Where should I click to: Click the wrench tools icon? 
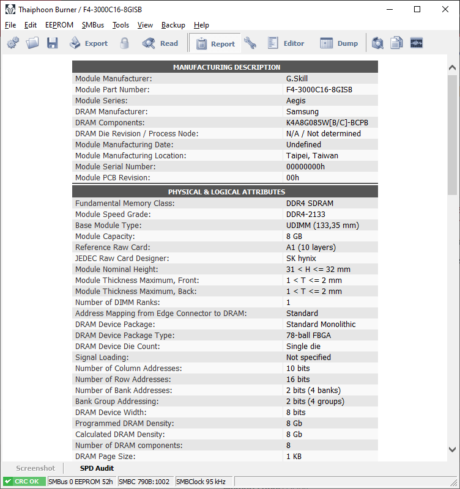pyautogui.click(x=250, y=43)
